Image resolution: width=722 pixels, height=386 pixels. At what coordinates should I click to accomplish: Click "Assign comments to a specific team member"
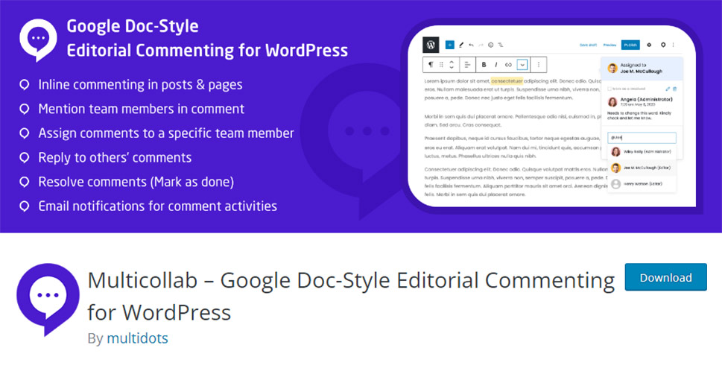point(165,133)
